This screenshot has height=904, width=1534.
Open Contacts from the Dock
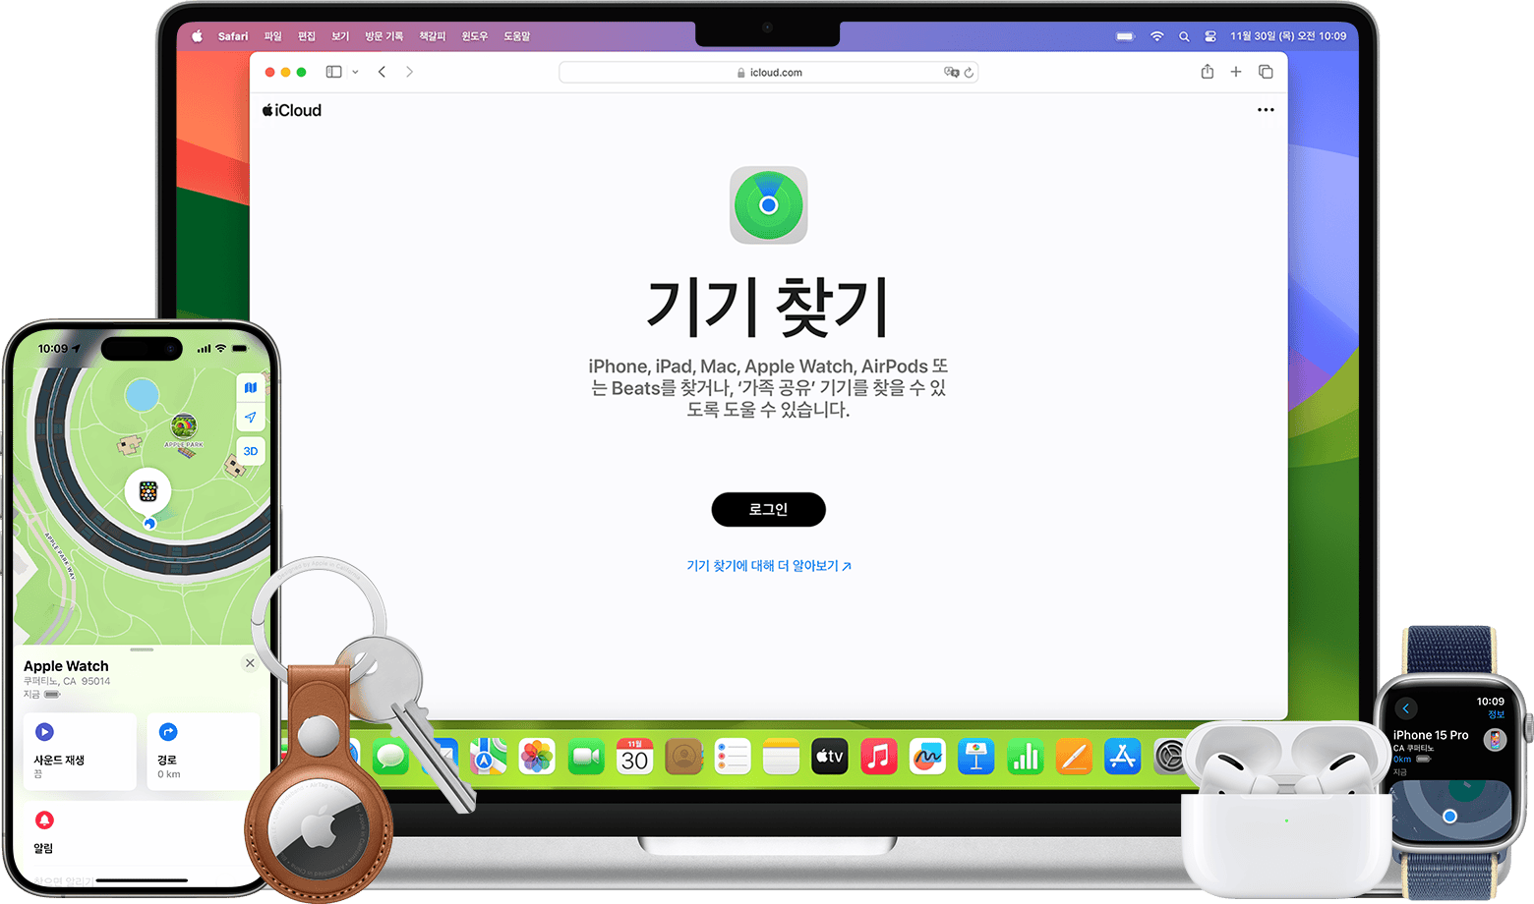pos(683,757)
